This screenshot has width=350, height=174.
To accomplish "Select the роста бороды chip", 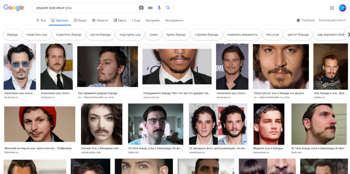I will pyautogui.click(x=101, y=35).
